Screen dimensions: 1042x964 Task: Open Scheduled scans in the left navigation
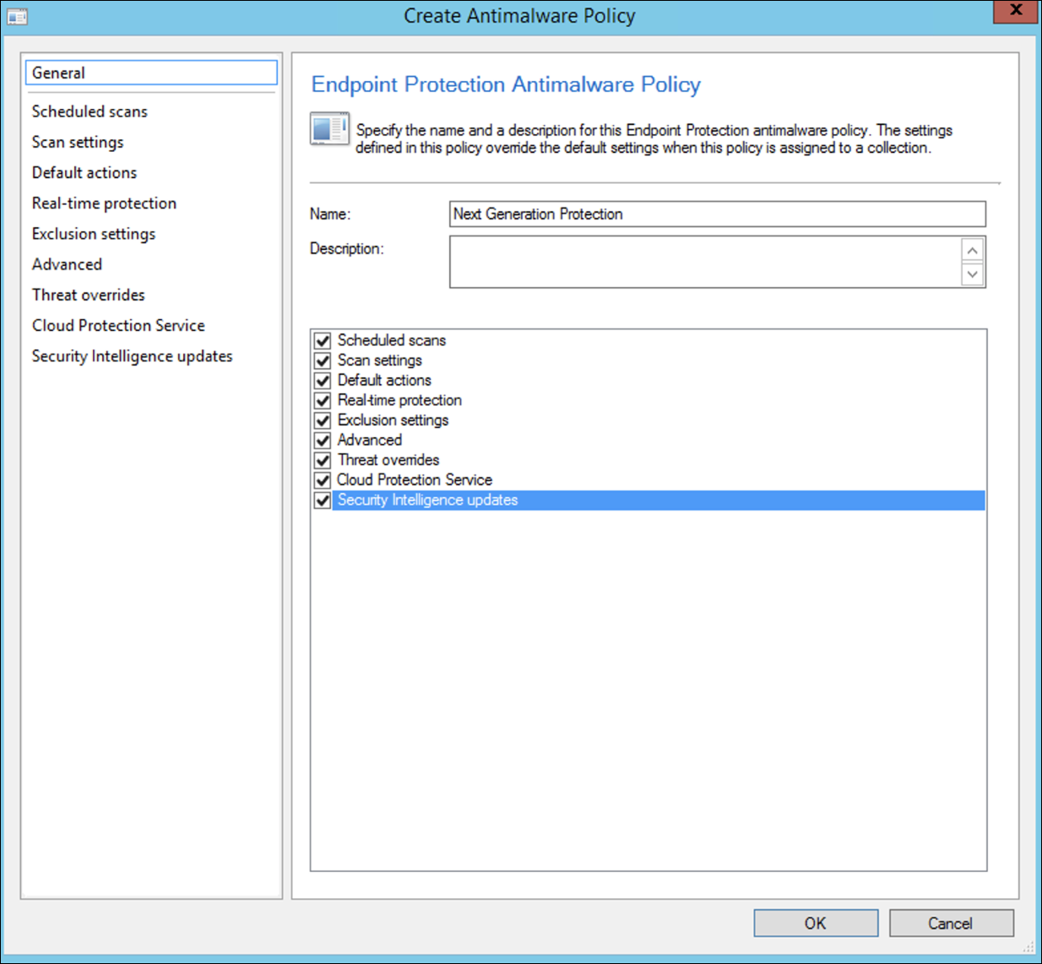(x=90, y=111)
